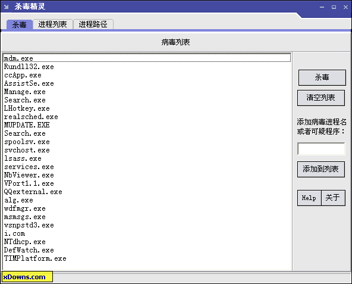Viewport: 352px width, 284px height.
Task: Minimize the 杀毒精灵 window
Action: click(322, 7)
